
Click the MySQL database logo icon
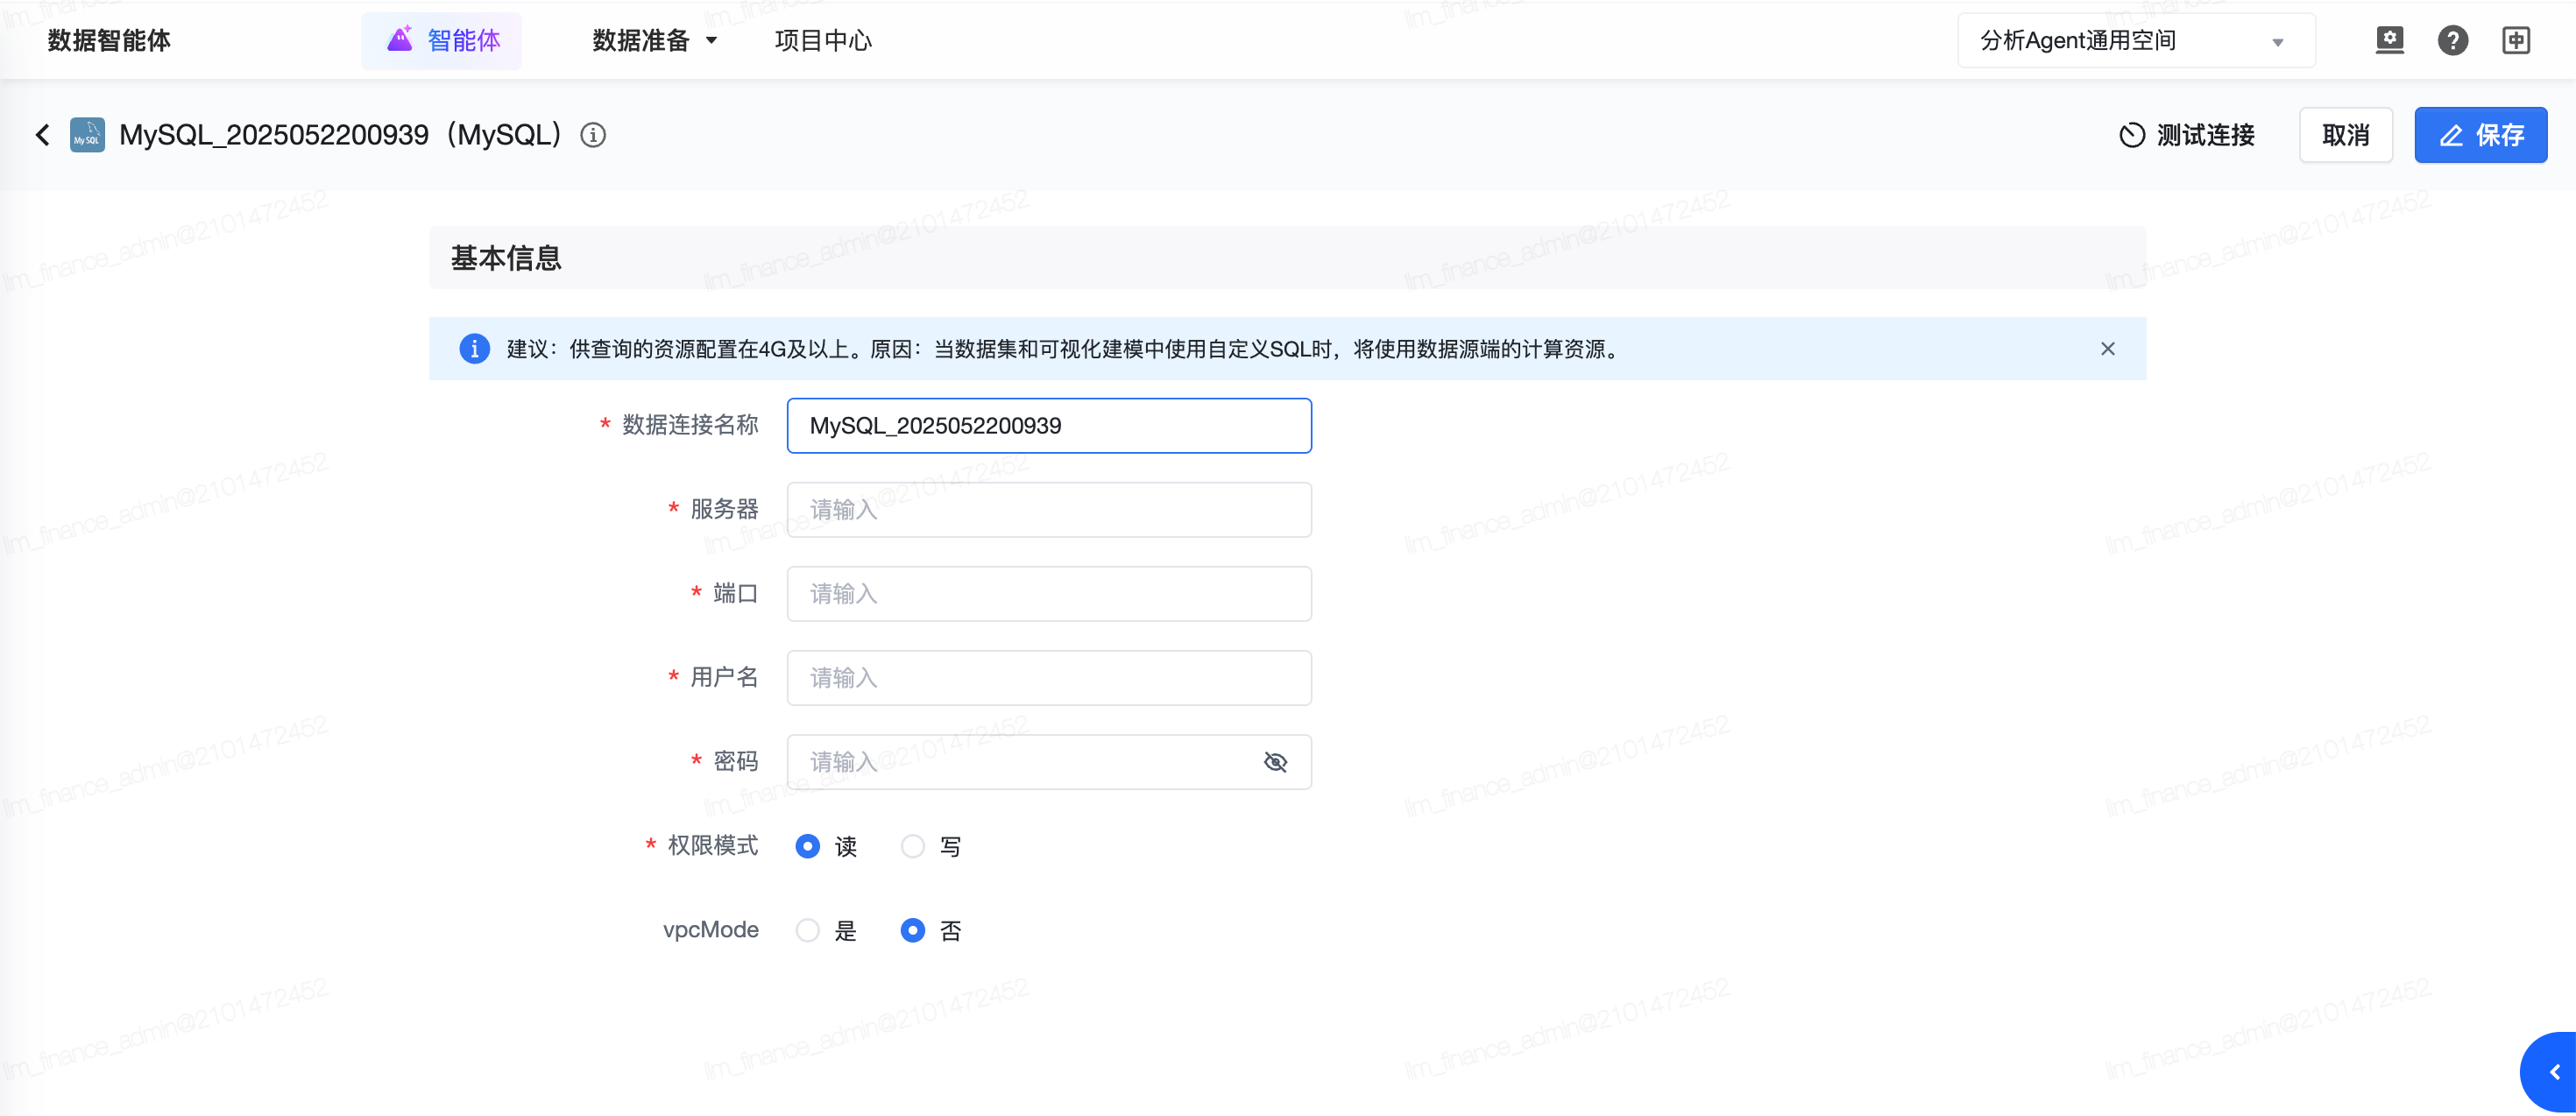pos(87,135)
